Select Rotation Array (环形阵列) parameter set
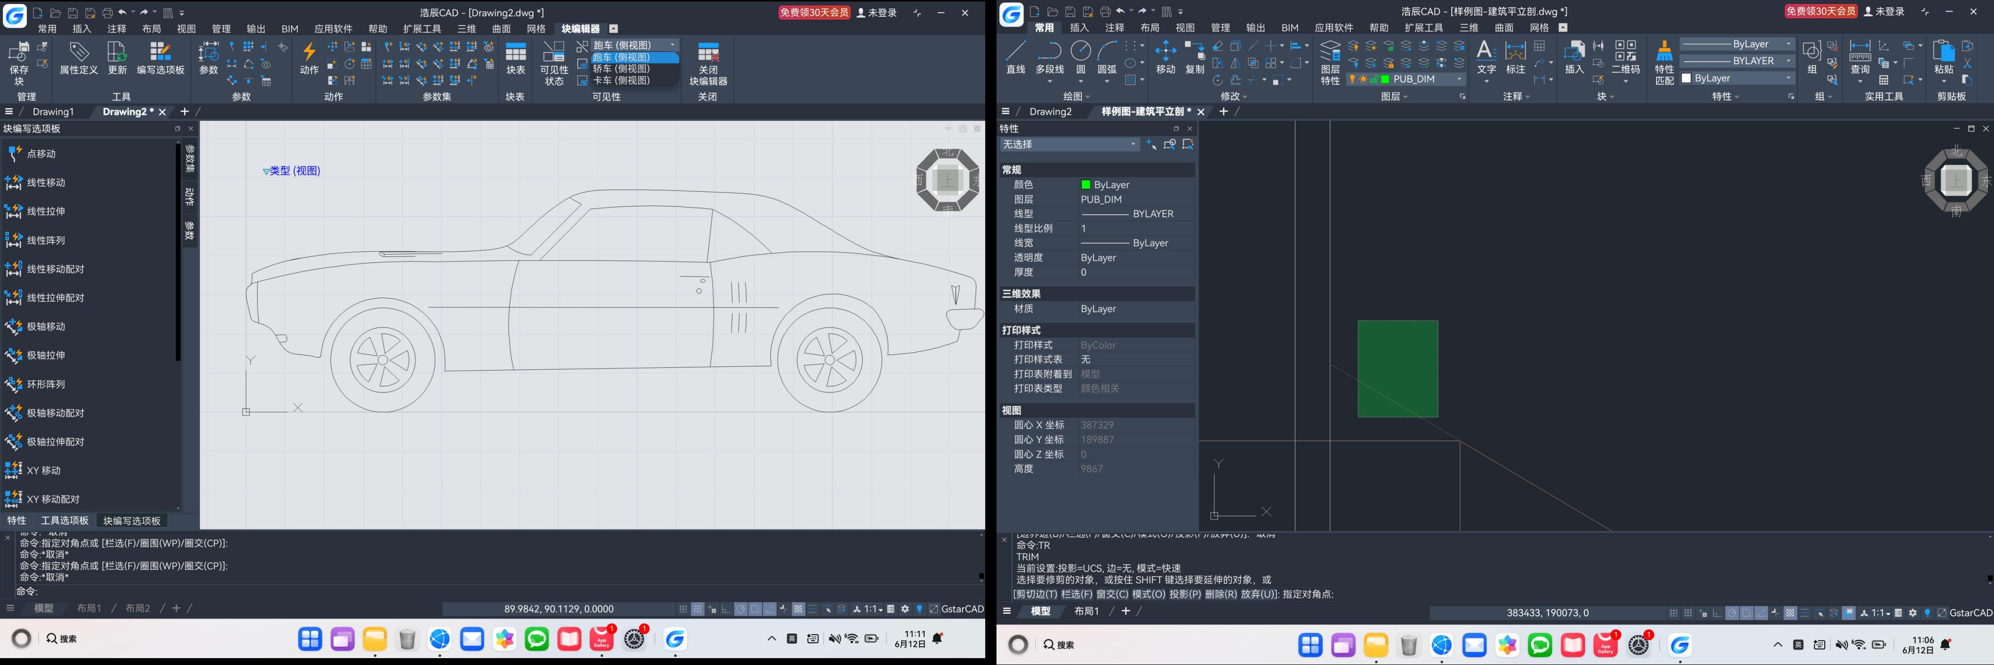 (x=36, y=384)
